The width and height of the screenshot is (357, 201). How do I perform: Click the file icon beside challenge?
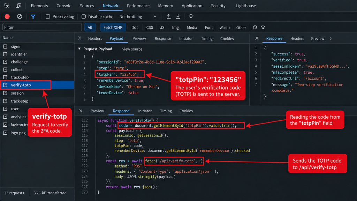coord(5,62)
